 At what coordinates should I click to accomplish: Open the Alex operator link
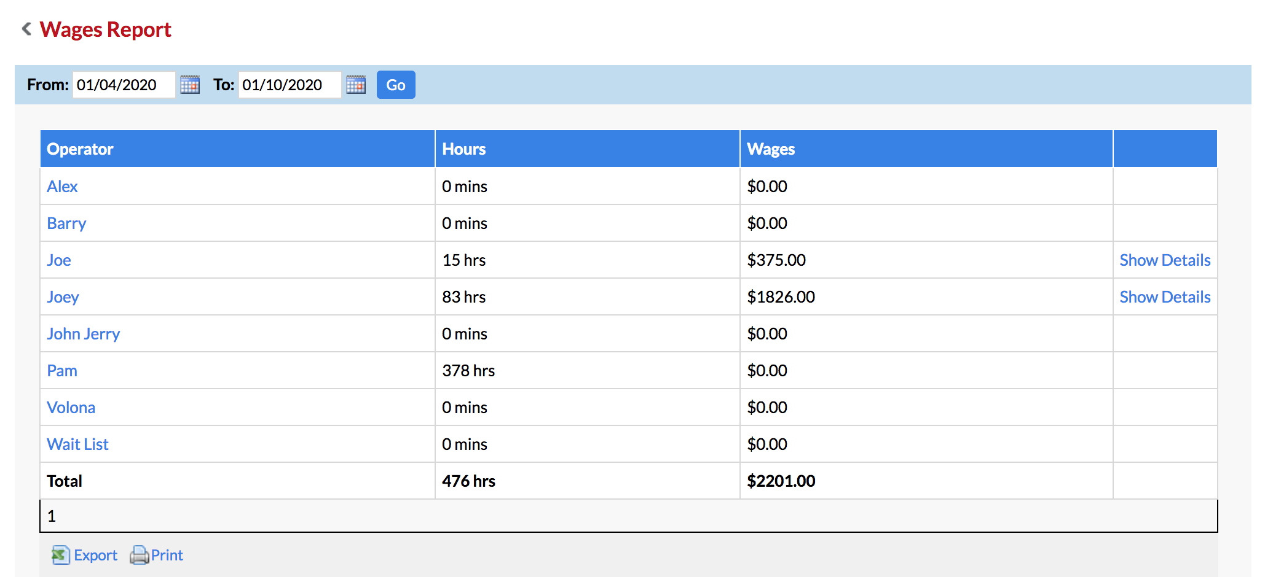(62, 187)
